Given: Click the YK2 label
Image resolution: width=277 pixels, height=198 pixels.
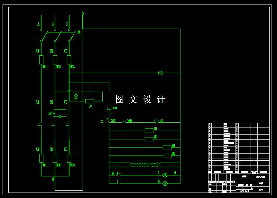Looking at the screenshot, I should 113,121.
